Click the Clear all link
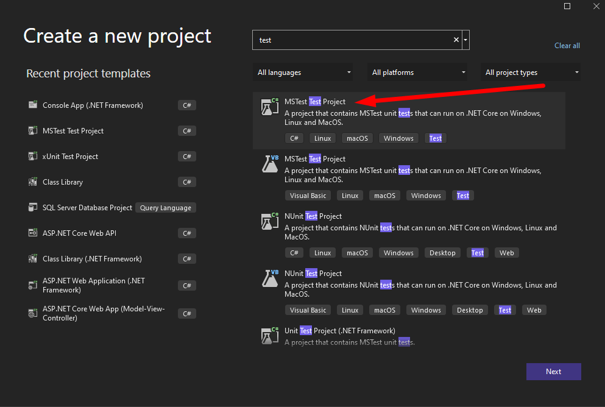 tap(567, 46)
